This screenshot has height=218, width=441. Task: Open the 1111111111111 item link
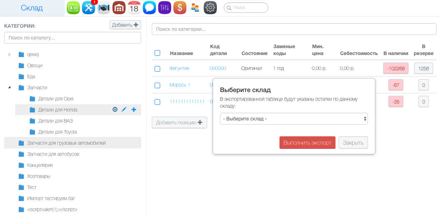coord(187,101)
